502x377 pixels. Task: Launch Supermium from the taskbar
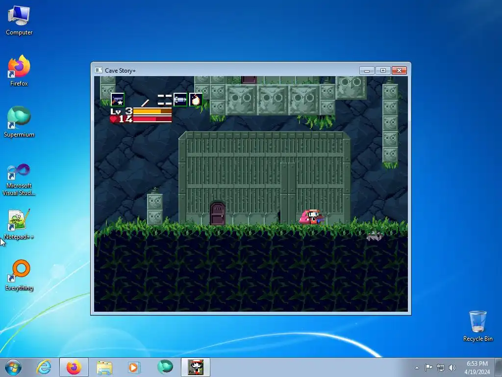point(165,367)
